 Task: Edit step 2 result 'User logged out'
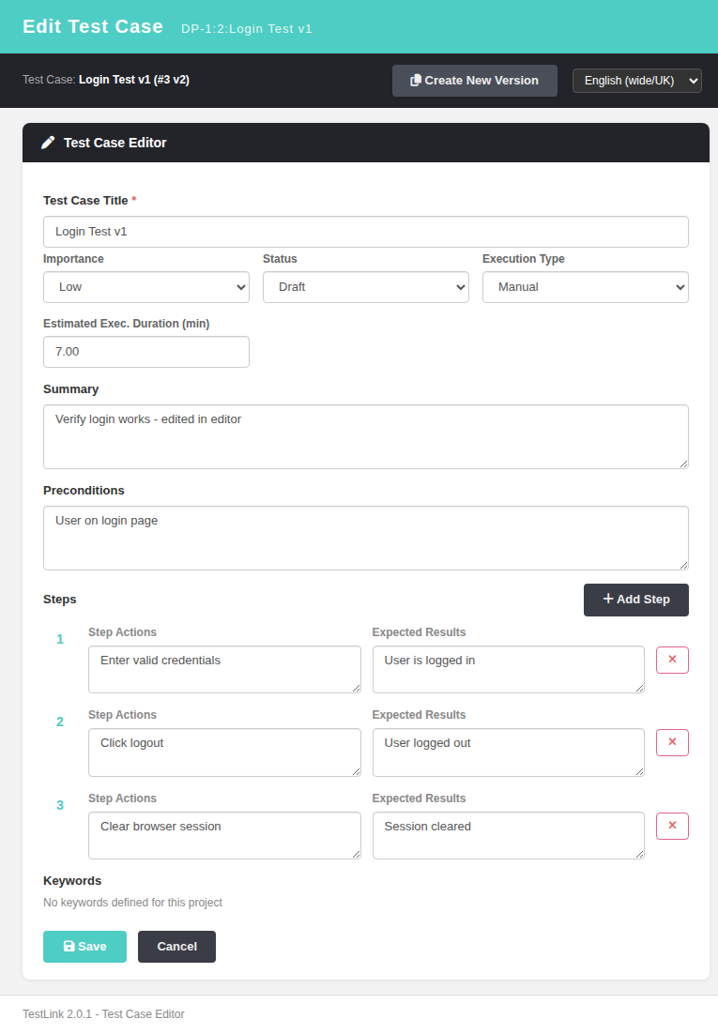coord(508,753)
